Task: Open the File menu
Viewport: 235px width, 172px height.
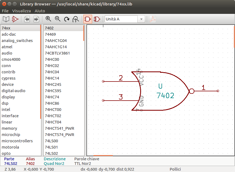Action: coord(5,11)
